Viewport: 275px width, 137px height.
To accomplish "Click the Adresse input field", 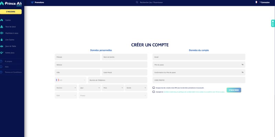I will (x=101, y=65).
